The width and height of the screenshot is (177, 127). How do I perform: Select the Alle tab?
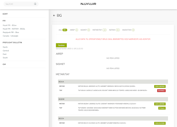[x=63, y=30]
